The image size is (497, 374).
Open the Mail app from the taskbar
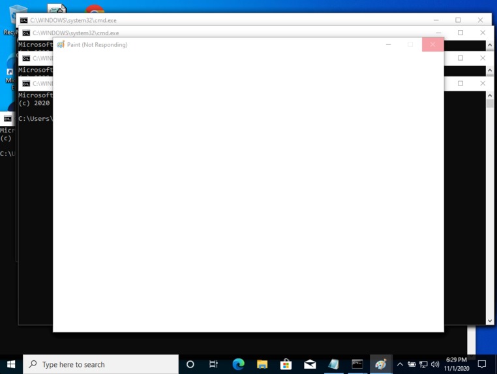point(310,364)
